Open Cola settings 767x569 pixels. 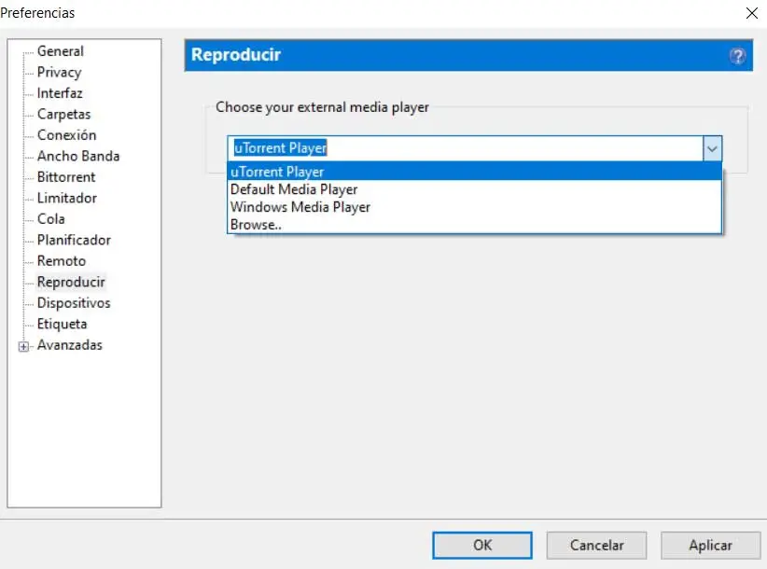point(51,219)
